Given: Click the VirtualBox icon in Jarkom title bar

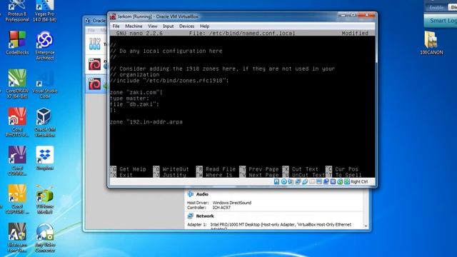Looking at the screenshot, I should point(113,16).
